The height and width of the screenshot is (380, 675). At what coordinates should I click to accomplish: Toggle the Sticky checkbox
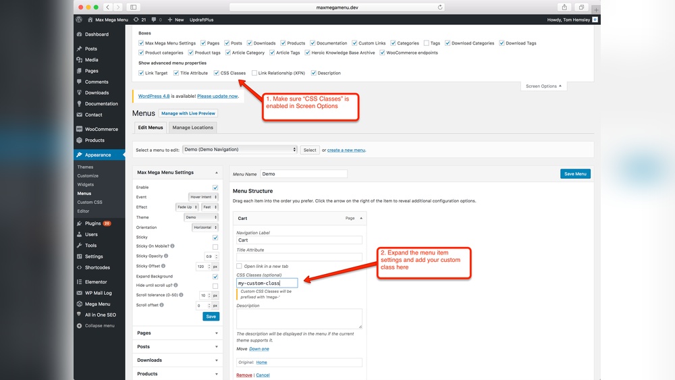coord(215,238)
